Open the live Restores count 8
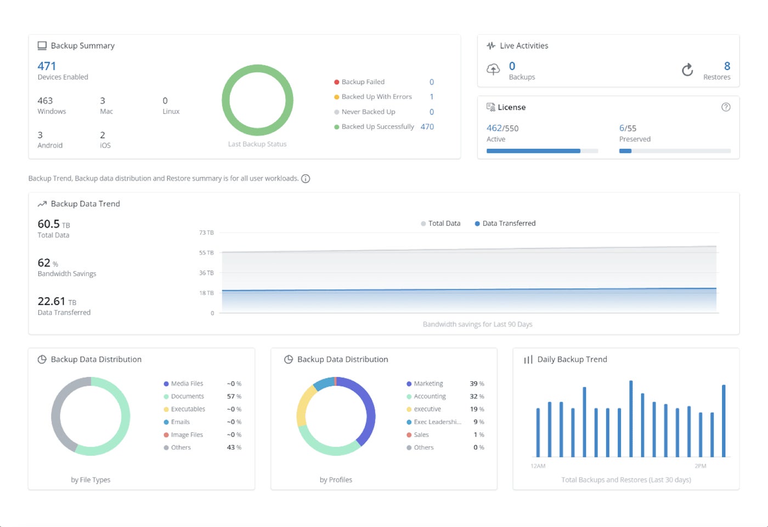The image size is (768, 527). coord(727,66)
